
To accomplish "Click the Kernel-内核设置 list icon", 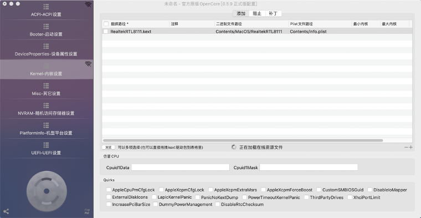I will click(x=46, y=66).
